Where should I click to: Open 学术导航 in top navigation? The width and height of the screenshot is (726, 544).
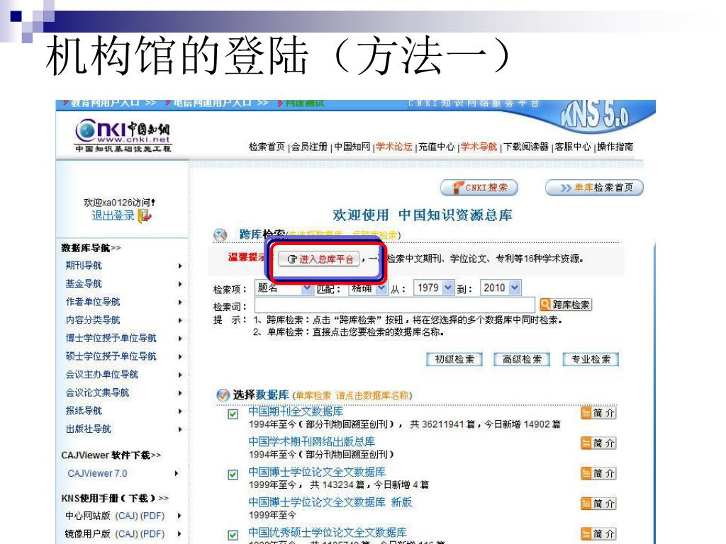pyautogui.click(x=479, y=147)
